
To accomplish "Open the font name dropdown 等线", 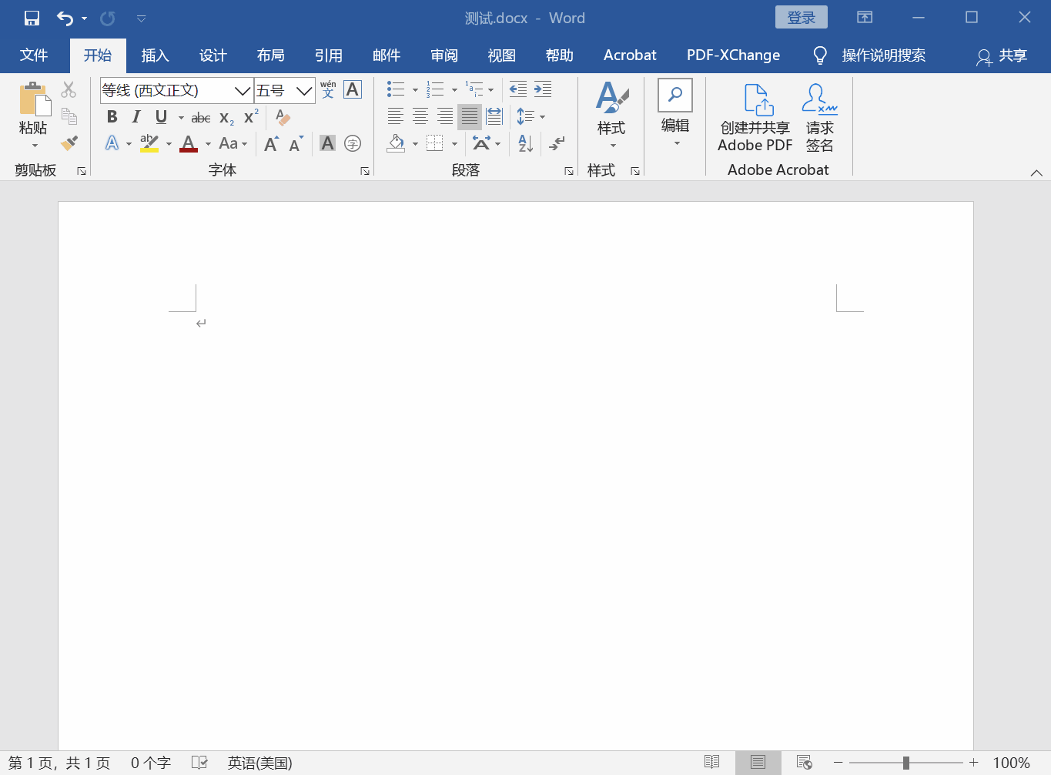I will pos(242,91).
